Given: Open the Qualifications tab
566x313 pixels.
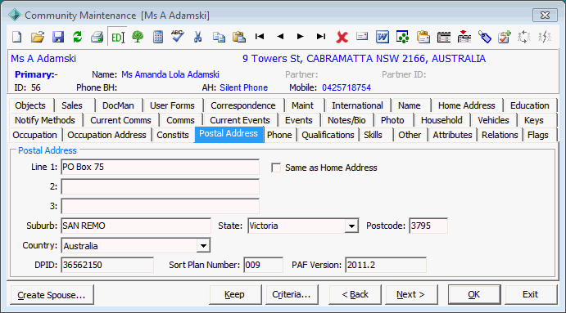Looking at the screenshot, I should pyautogui.click(x=328, y=135).
